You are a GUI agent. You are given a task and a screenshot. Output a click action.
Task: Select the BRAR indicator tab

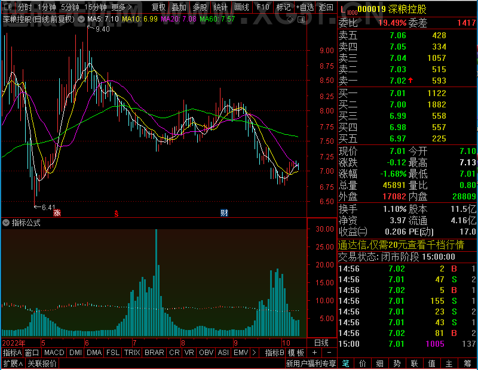154,353
